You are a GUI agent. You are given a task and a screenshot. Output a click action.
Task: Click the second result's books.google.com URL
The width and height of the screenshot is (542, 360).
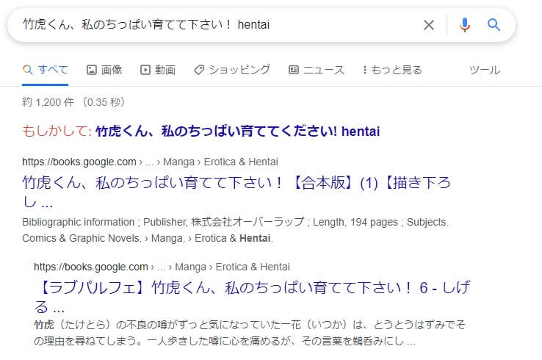coord(162,267)
